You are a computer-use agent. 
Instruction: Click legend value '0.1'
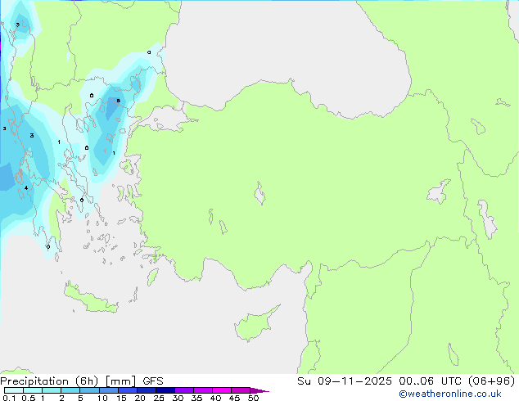(x=9, y=398)
